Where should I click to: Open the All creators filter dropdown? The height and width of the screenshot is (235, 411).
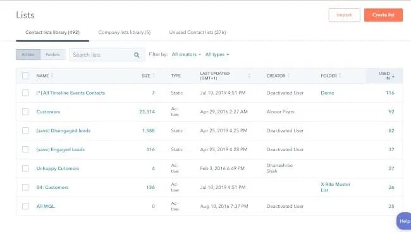[187, 54]
